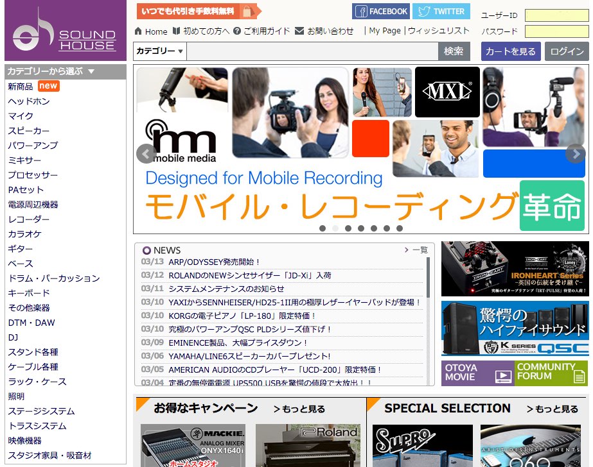Click the ログイン button
The image size is (593, 467).
[x=567, y=51]
